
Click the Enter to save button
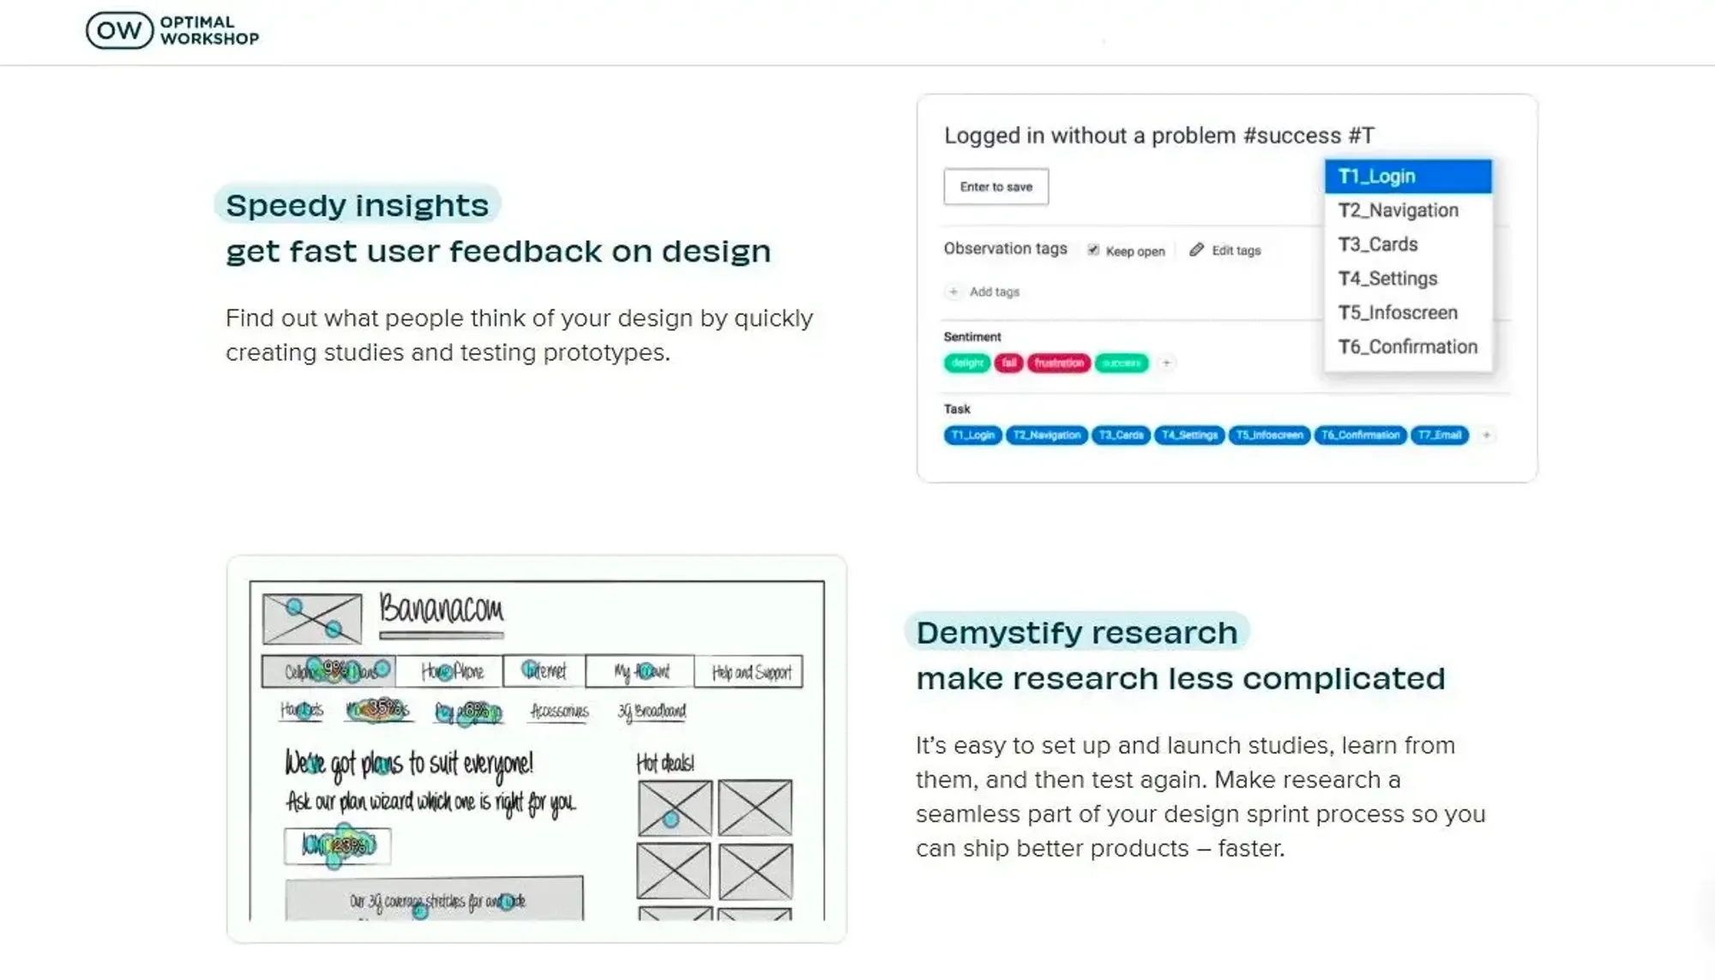pyautogui.click(x=996, y=187)
